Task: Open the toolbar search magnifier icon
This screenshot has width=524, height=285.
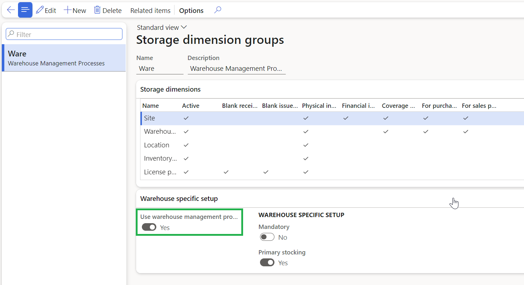Action: 218,10
